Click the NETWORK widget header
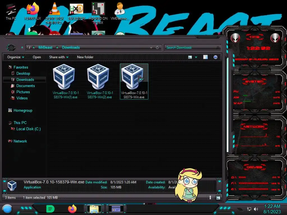The width and height of the screenshot is (287, 215). [254, 127]
